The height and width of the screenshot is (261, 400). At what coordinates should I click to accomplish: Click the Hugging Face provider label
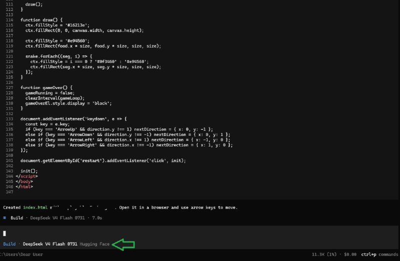click(x=94, y=244)
